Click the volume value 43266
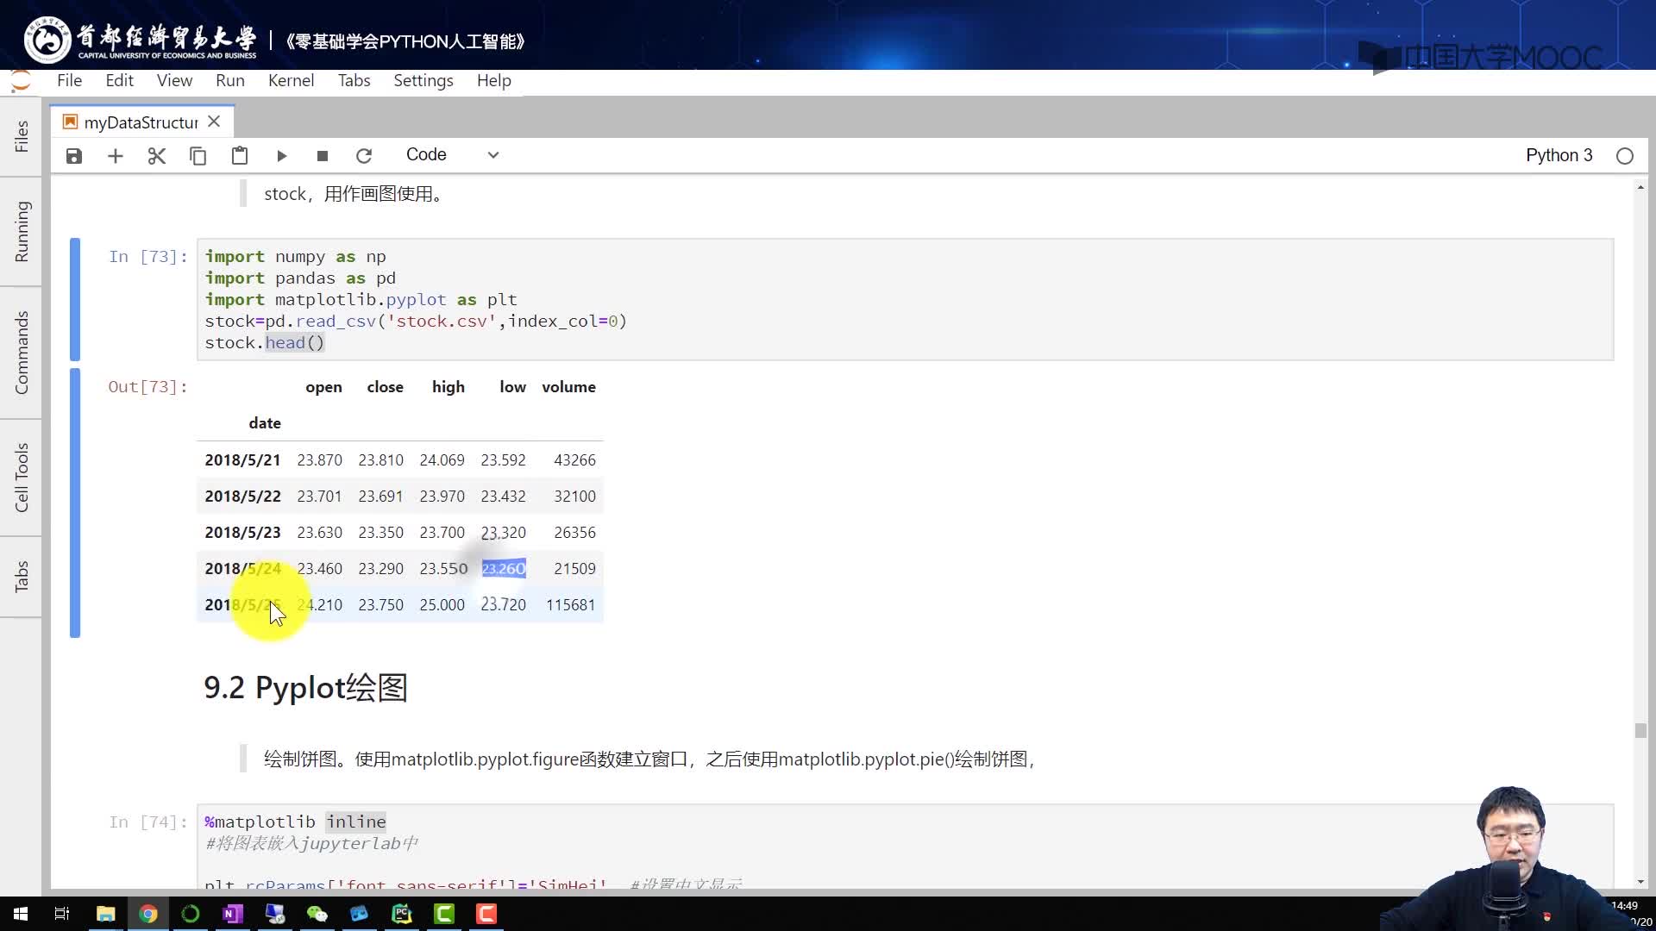The height and width of the screenshot is (931, 1656). (x=574, y=460)
